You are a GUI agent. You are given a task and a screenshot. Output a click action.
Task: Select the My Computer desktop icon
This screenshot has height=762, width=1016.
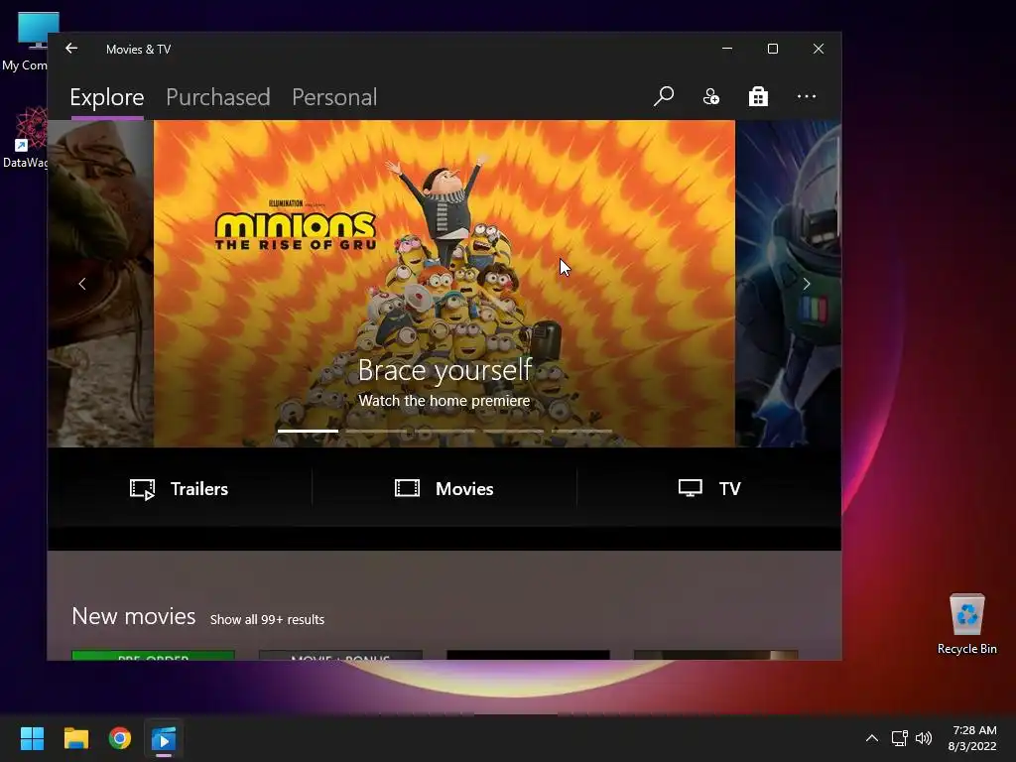pyautogui.click(x=25, y=42)
